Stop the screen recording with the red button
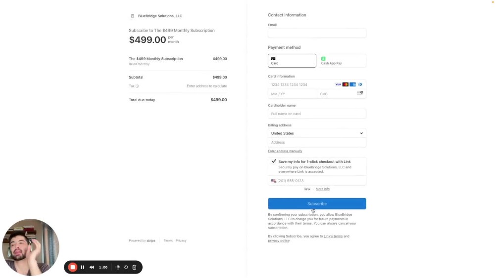 point(73,267)
